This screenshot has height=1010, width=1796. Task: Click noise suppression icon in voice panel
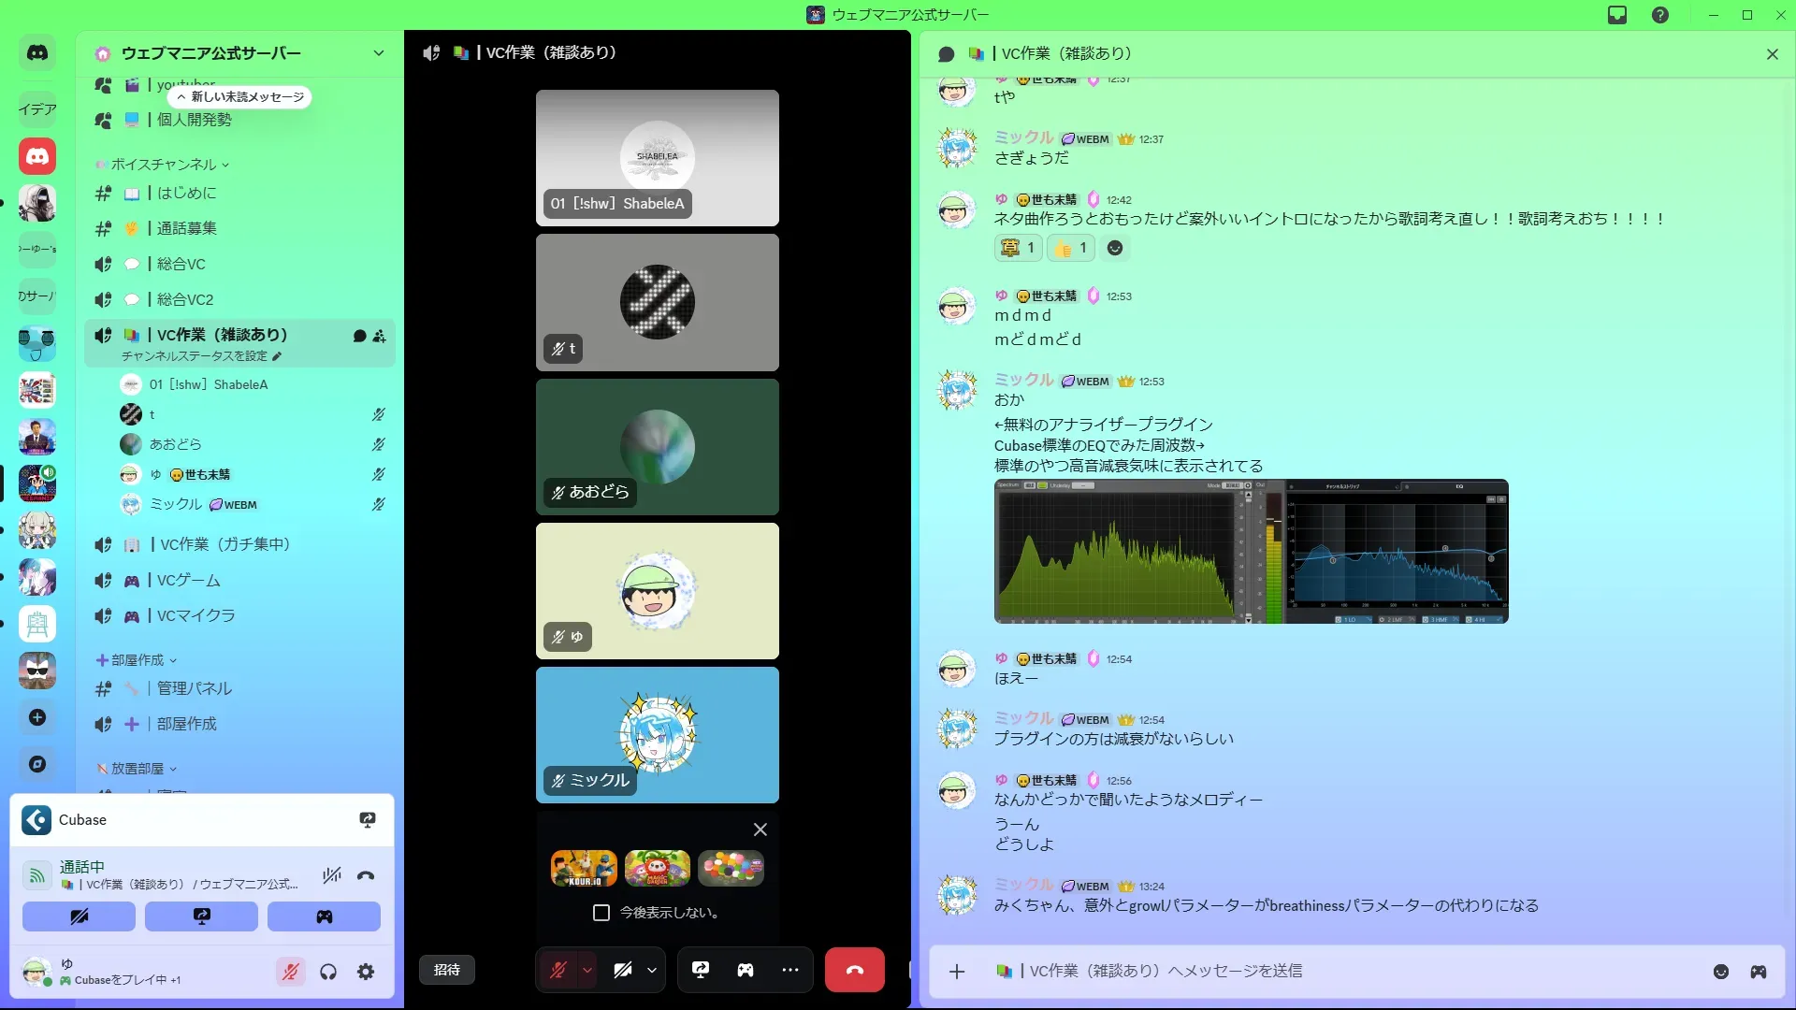pyautogui.click(x=332, y=875)
